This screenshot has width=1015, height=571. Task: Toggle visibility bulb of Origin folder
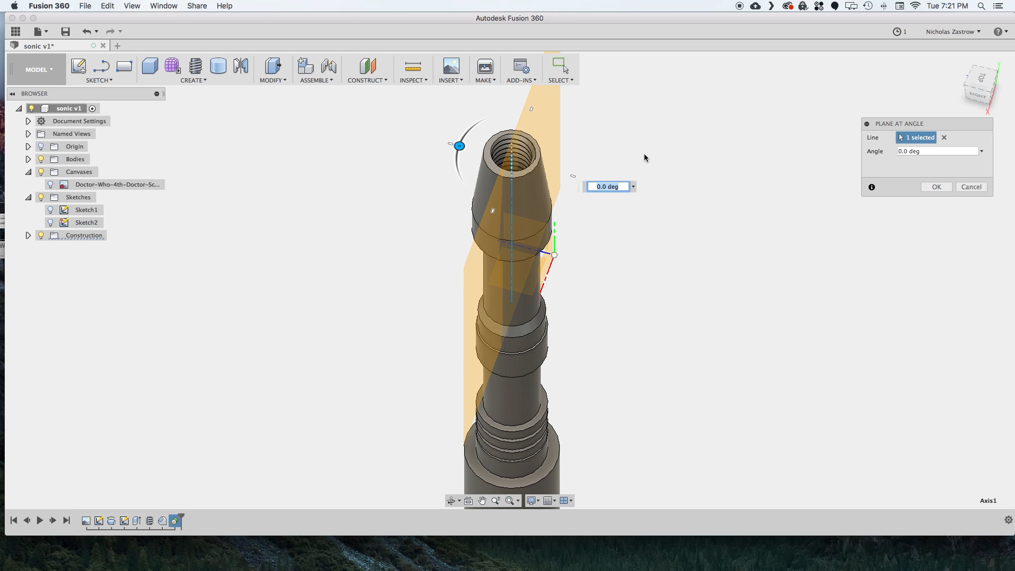pyautogui.click(x=41, y=146)
